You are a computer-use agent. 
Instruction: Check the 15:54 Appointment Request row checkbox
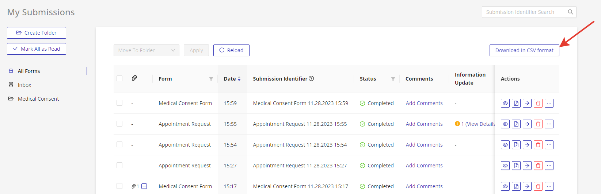[x=119, y=144]
